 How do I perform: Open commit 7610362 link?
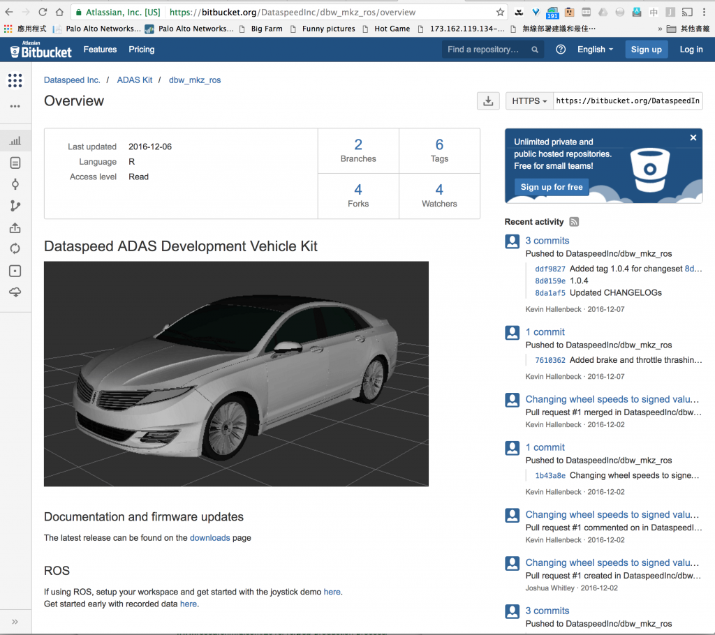pyautogui.click(x=550, y=361)
